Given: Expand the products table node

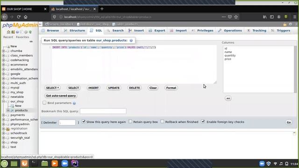Looking at the screenshot, I should click(8, 110).
